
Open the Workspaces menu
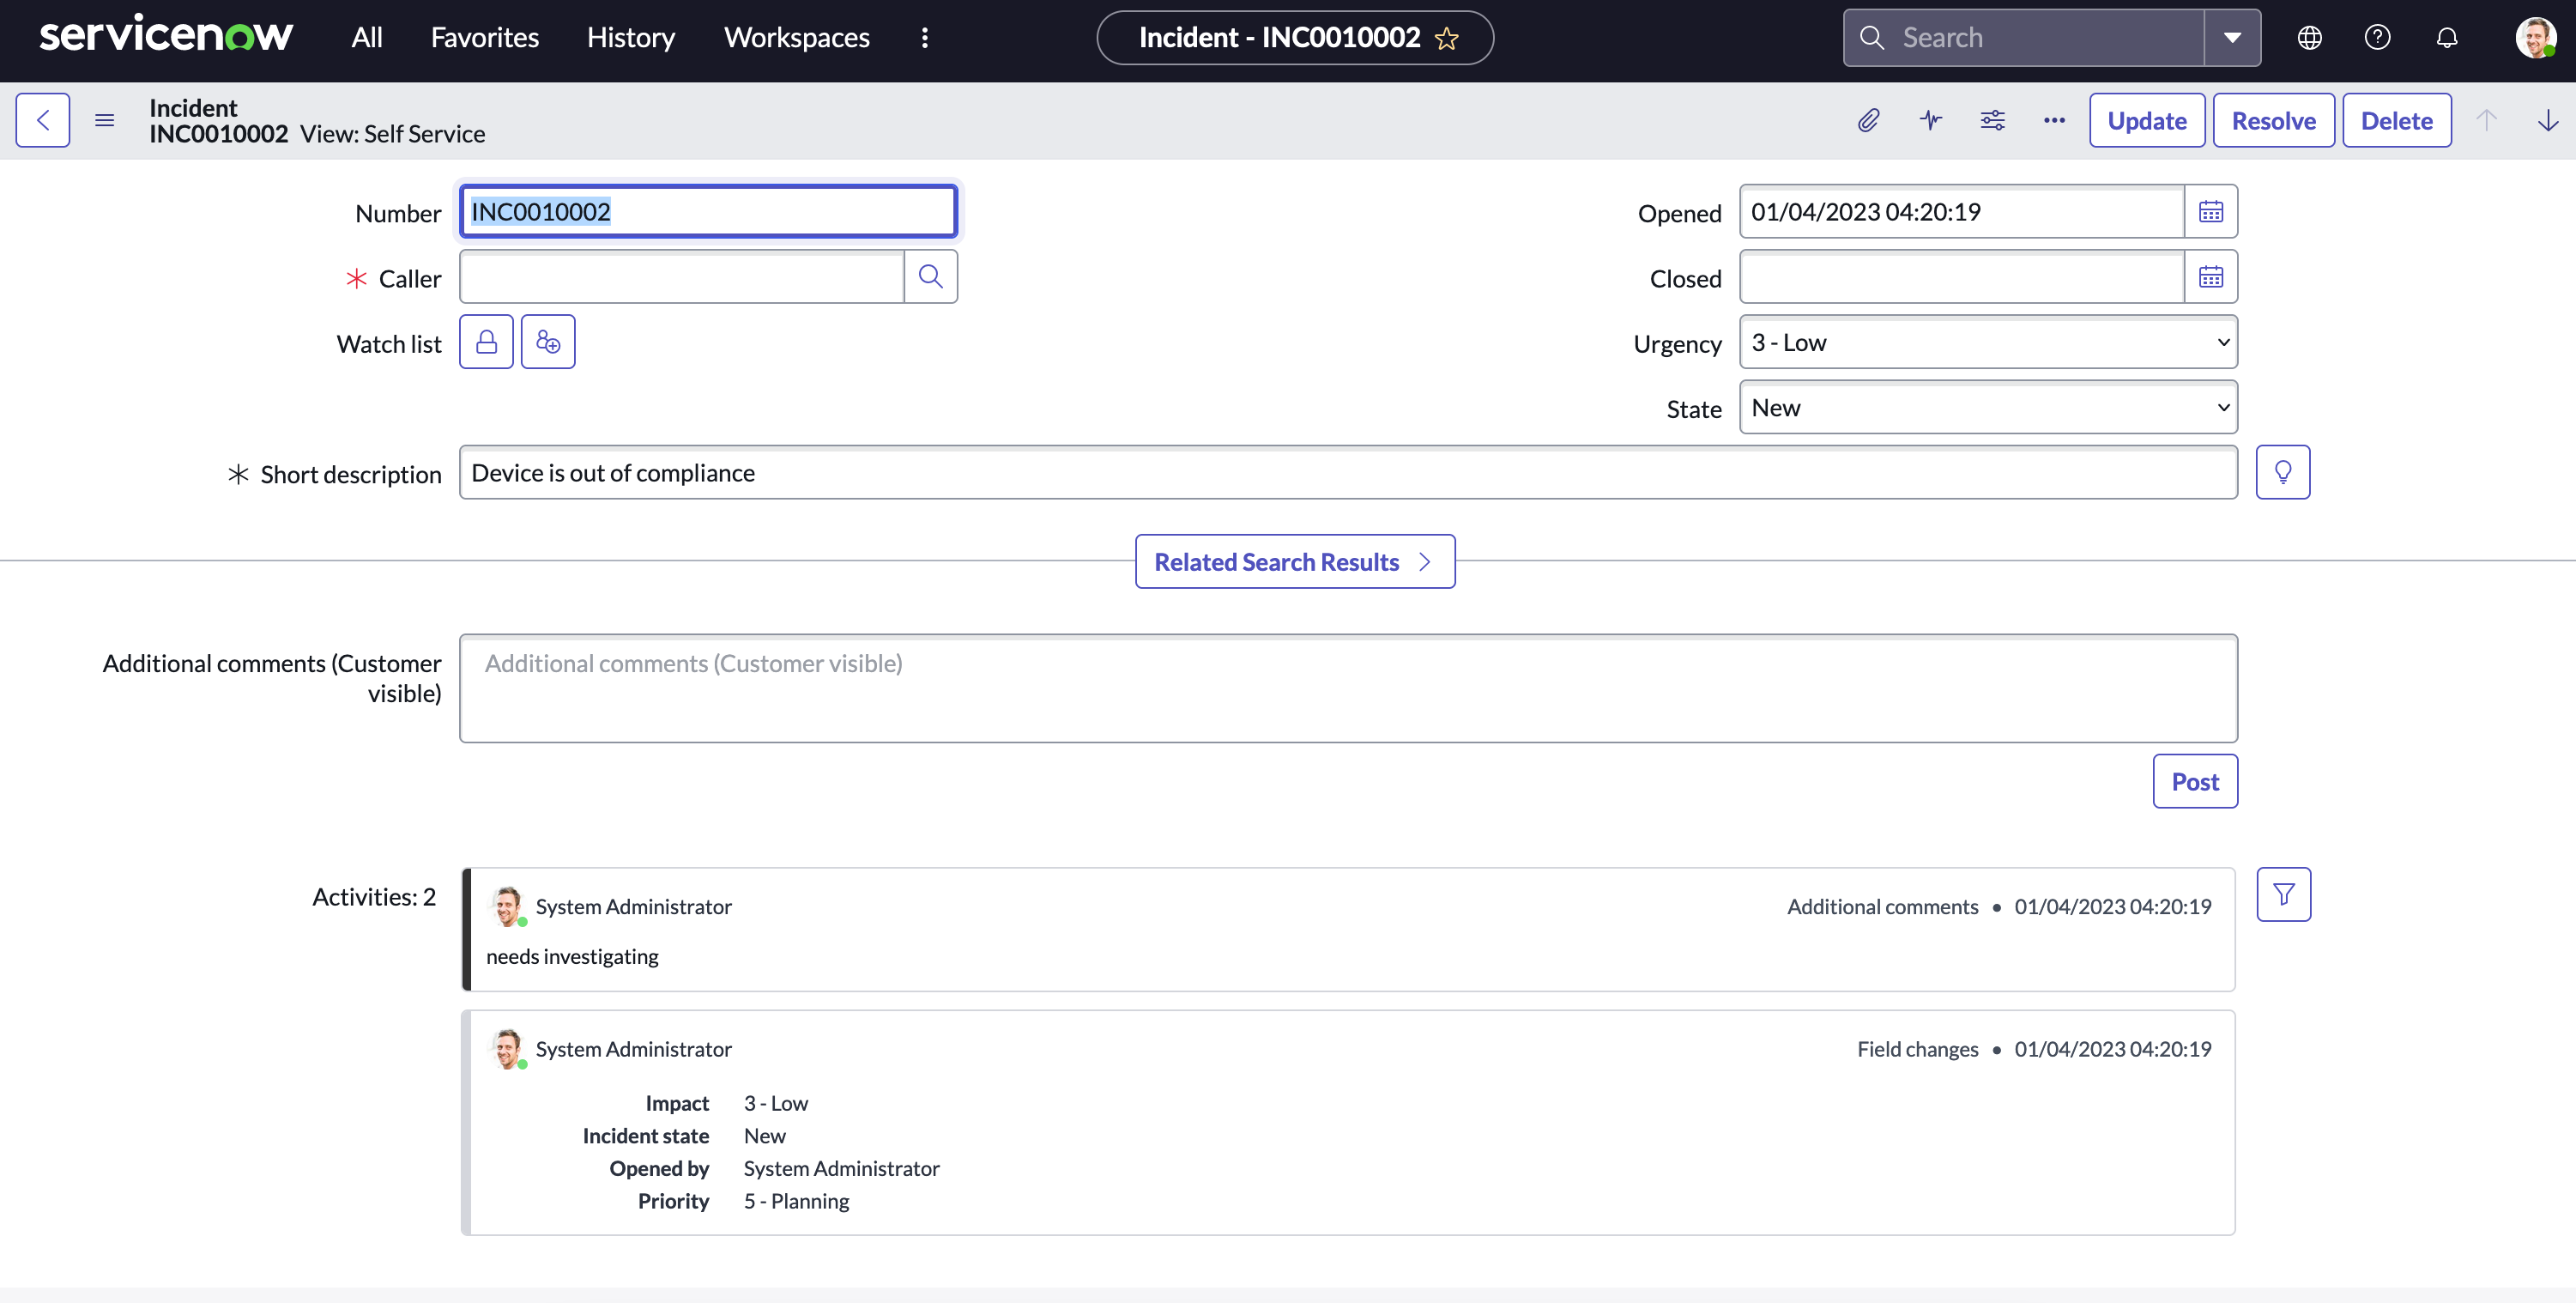796,37
